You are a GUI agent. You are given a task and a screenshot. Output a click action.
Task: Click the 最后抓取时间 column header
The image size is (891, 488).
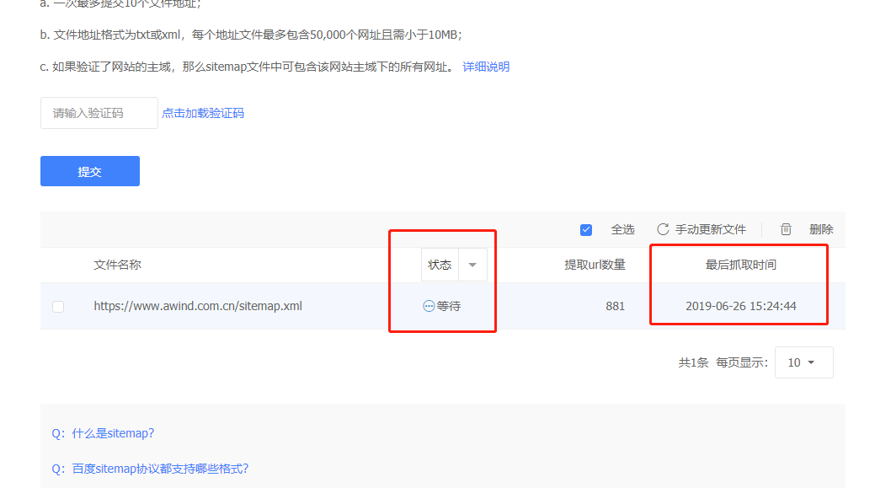740,265
